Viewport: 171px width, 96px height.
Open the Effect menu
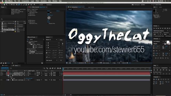[x=37, y=1]
